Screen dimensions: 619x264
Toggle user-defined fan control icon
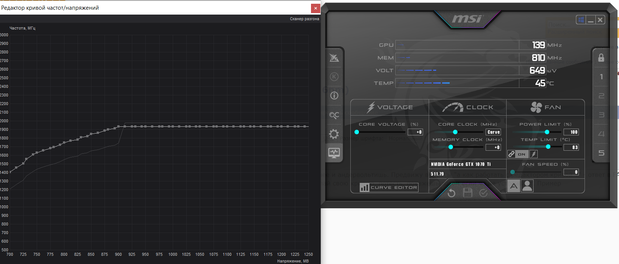tap(527, 186)
